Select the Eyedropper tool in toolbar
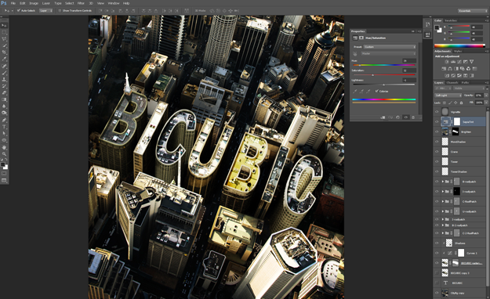The height and width of the screenshot is (299, 490). coord(4,59)
